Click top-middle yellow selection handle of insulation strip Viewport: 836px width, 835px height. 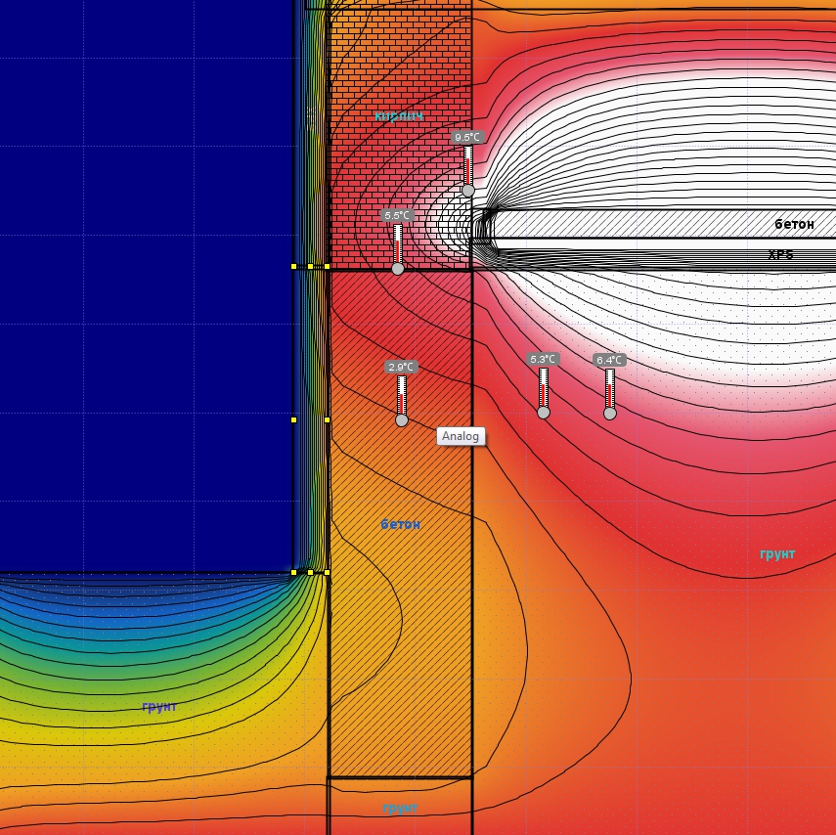coord(310,267)
